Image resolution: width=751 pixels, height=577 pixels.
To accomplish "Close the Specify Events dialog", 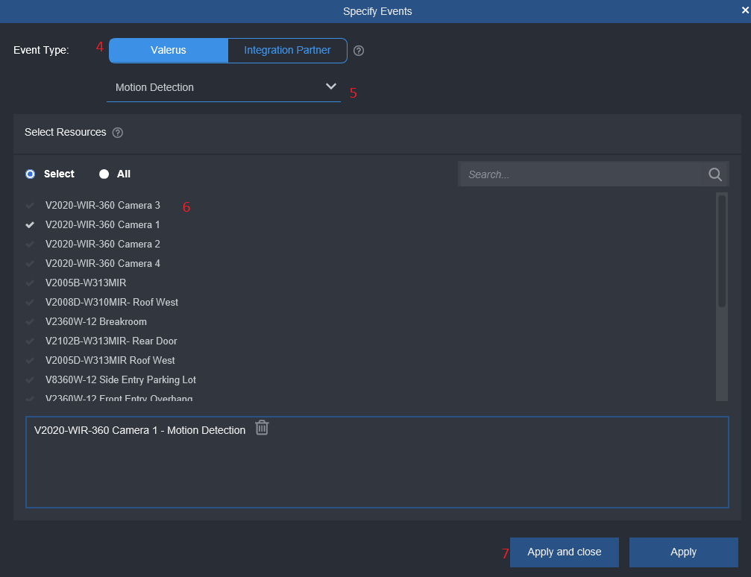I will [x=745, y=10].
